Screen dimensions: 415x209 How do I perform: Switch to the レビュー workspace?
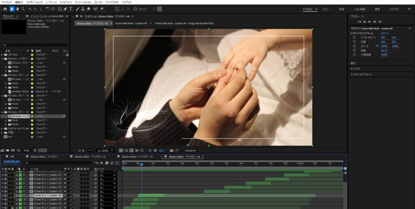click(326, 9)
